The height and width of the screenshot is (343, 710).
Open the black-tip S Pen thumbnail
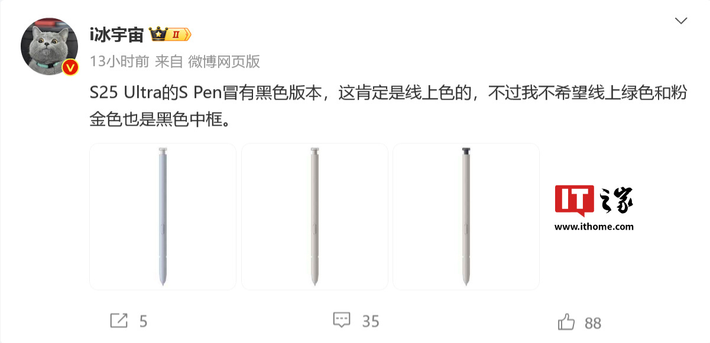[x=466, y=217]
